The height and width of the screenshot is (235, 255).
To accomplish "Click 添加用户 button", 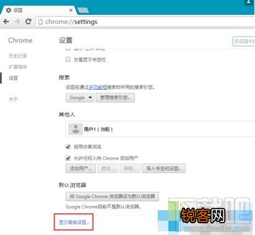I will 80,168.
